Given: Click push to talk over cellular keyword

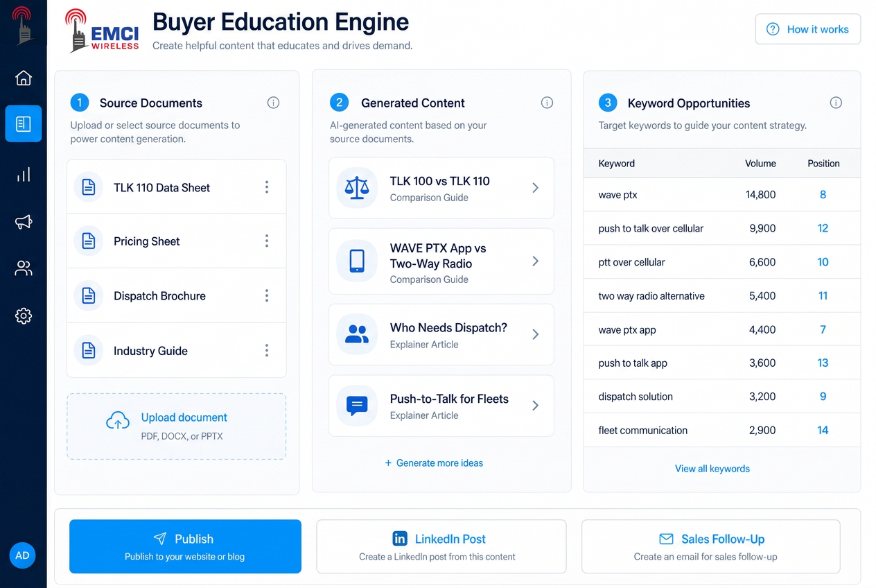Looking at the screenshot, I should [651, 228].
